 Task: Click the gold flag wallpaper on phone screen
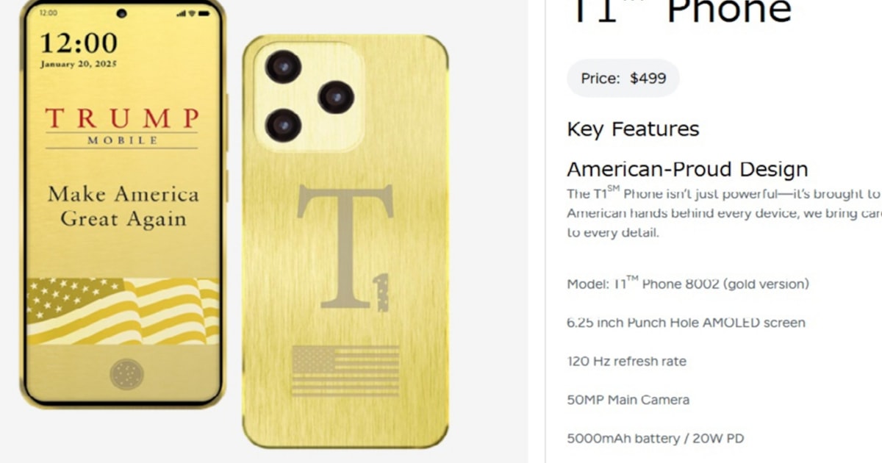[x=123, y=312]
